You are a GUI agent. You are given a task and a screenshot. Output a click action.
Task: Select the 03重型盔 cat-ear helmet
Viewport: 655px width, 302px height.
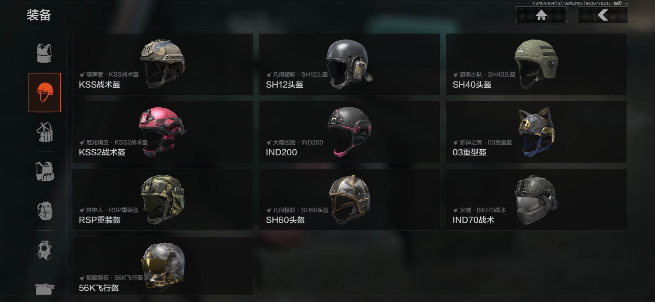(x=536, y=132)
